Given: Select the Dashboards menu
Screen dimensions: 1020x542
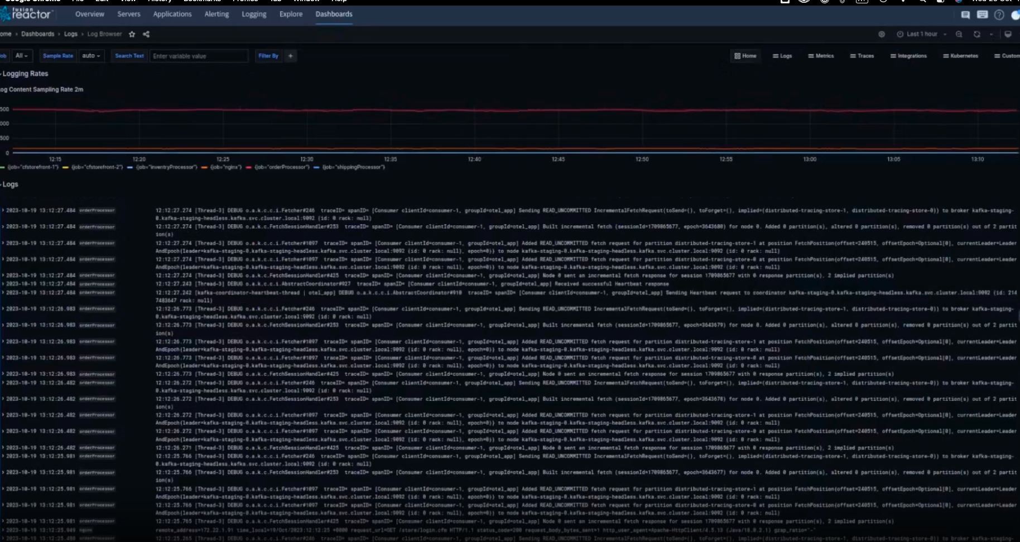Looking at the screenshot, I should tap(334, 14).
